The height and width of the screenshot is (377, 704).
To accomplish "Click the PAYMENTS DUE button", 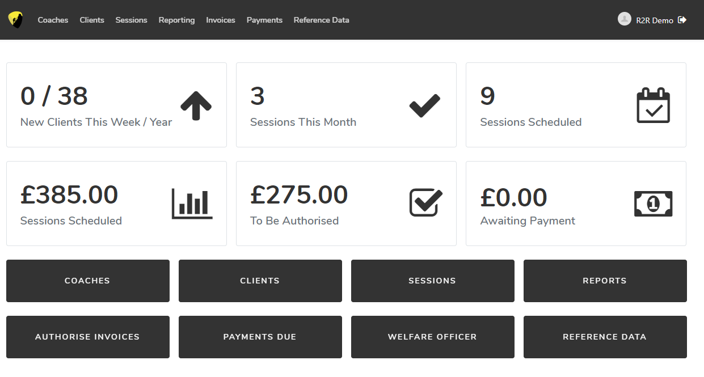I will point(260,337).
